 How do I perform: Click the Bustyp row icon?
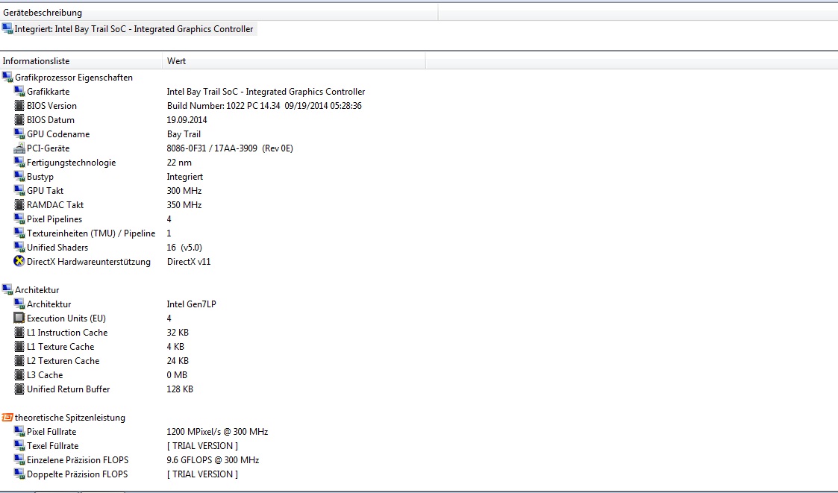(x=19, y=176)
